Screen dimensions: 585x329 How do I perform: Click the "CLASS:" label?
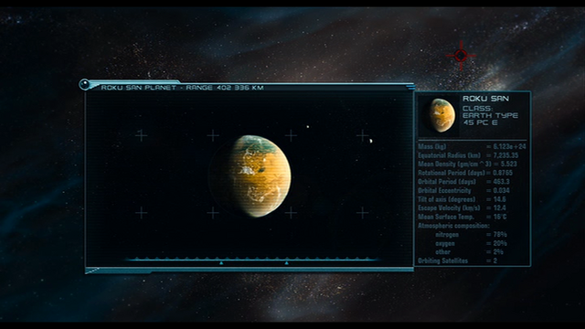[x=477, y=109]
